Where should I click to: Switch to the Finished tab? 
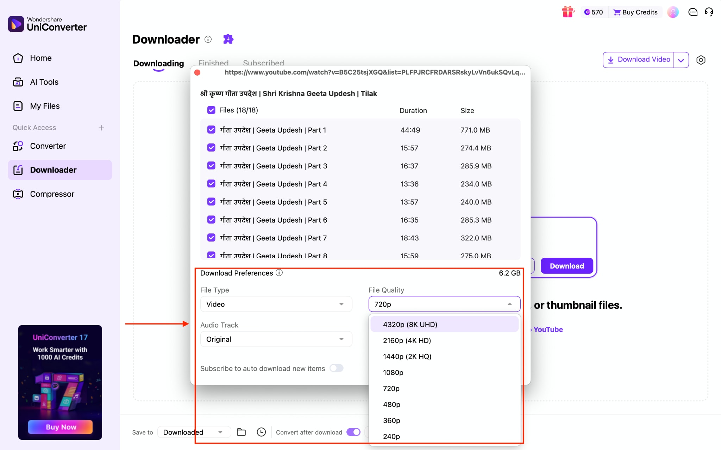tap(213, 63)
